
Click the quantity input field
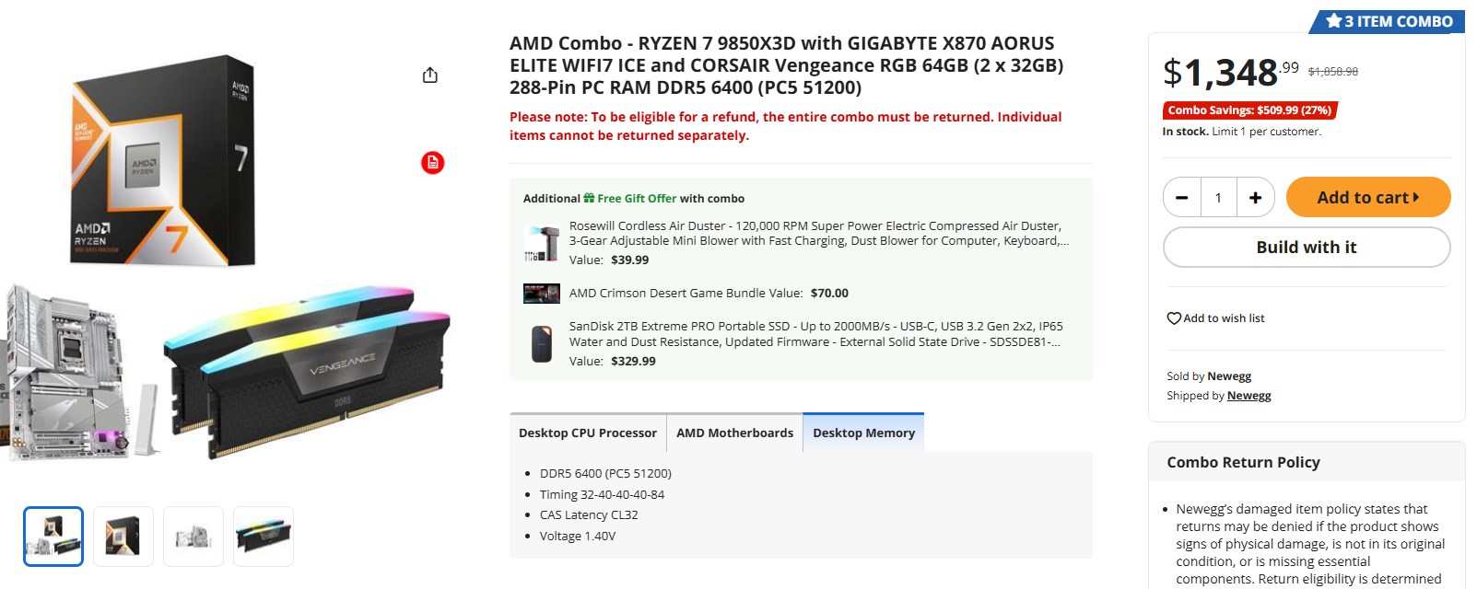[x=1218, y=198]
